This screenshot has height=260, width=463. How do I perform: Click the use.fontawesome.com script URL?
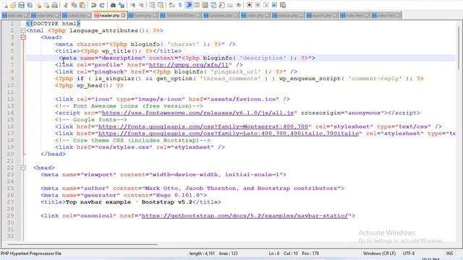(197, 113)
